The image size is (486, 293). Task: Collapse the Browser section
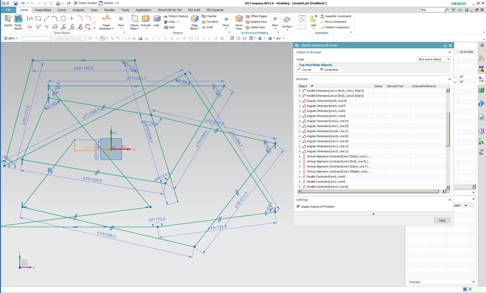(450, 79)
